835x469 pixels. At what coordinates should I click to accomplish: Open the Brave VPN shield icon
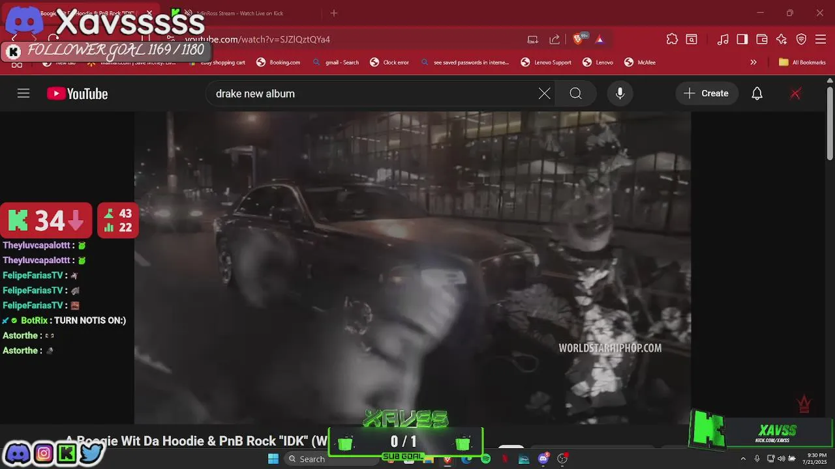pos(801,39)
